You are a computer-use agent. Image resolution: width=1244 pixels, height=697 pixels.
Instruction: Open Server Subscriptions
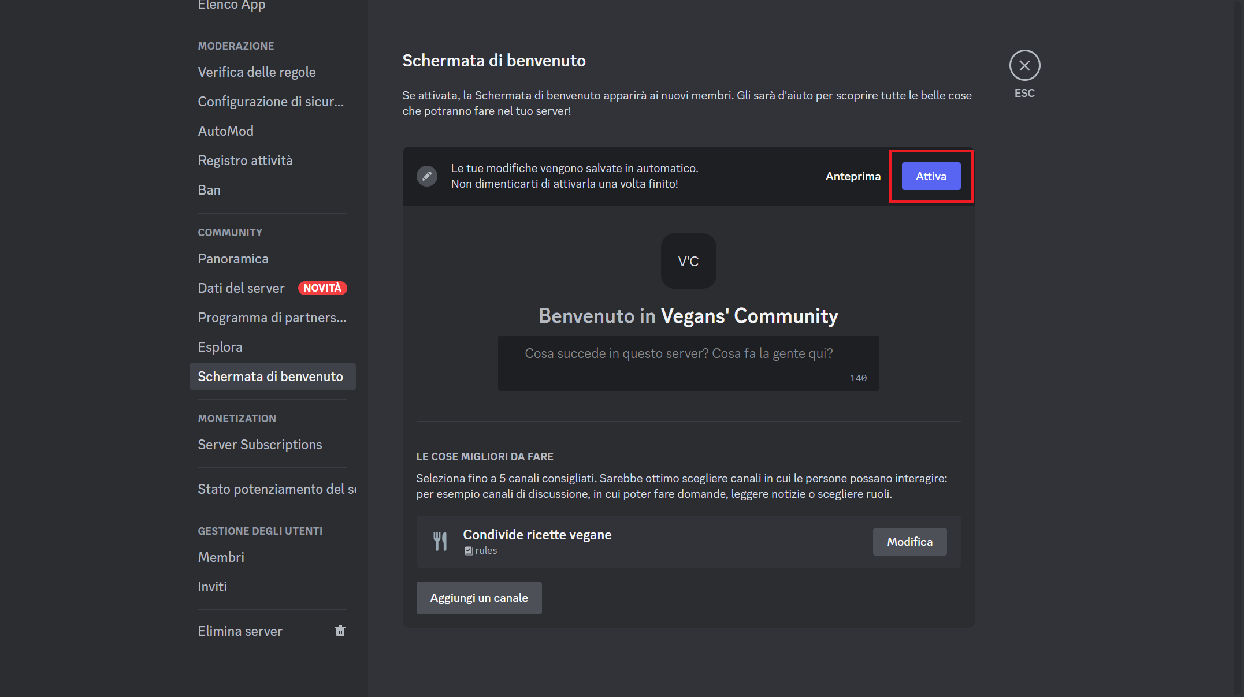tap(260, 444)
